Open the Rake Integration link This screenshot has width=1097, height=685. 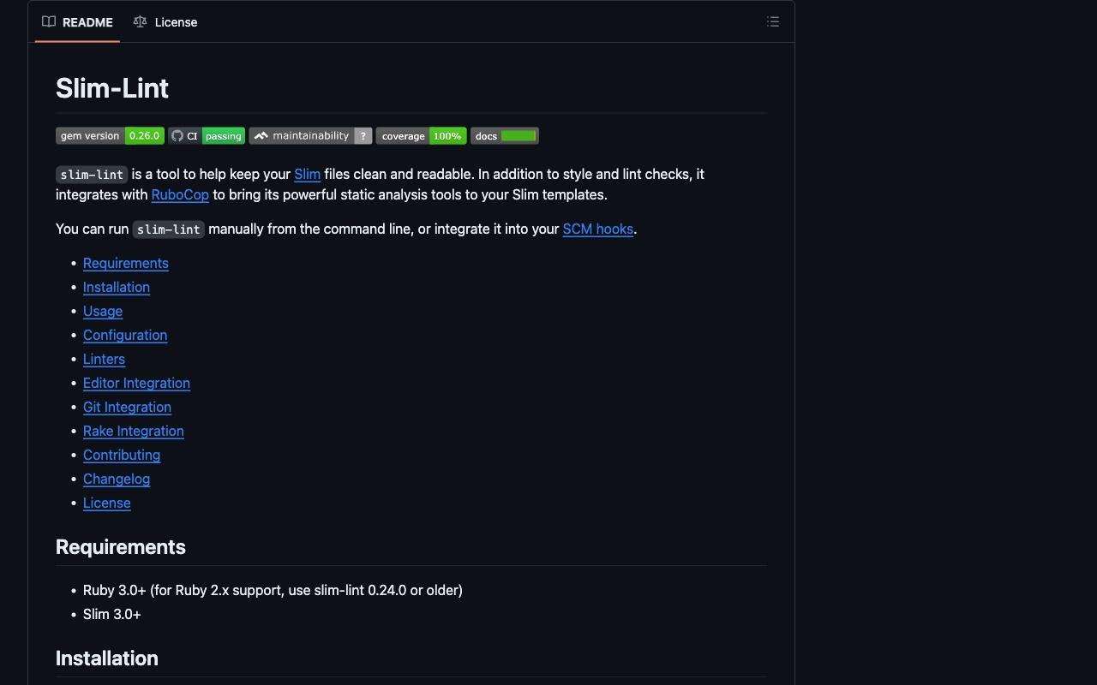(x=134, y=431)
